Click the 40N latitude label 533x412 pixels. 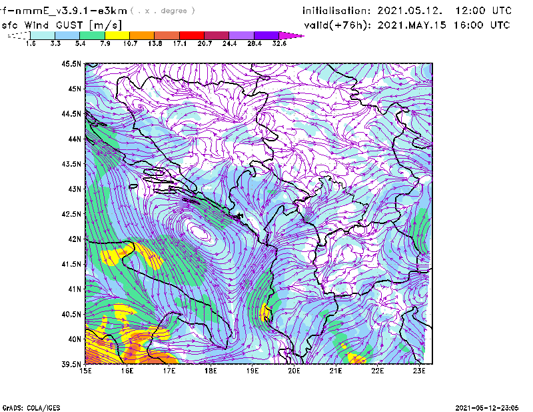[75, 339]
